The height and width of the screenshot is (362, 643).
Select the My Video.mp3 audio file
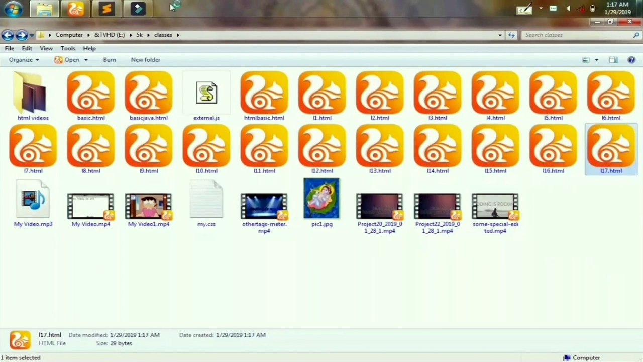(x=33, y=204)
